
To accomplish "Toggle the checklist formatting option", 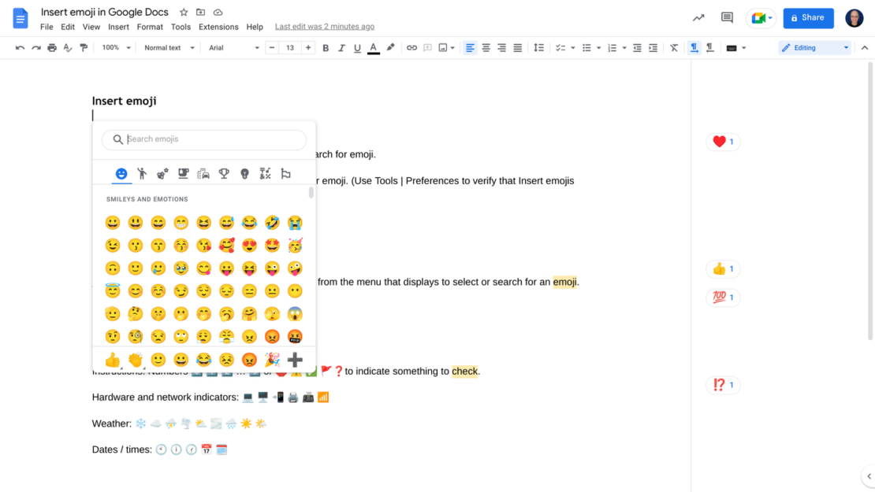I will click(559, 47).
